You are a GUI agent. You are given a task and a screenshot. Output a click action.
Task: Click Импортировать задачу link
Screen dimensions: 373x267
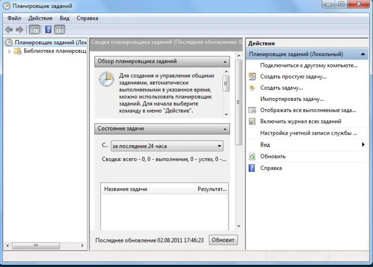point(292,99)
